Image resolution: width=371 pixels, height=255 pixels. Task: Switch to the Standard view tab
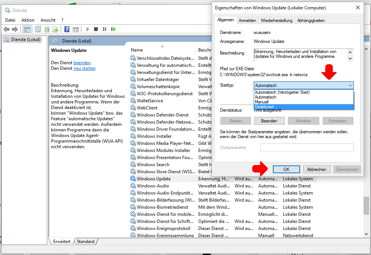coord(85,241)
